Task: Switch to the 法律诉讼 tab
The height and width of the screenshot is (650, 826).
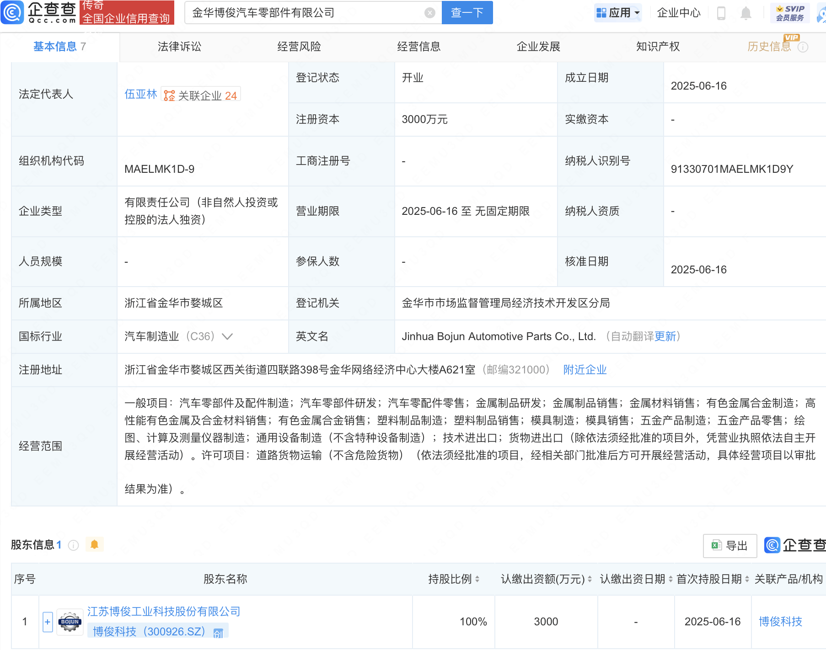Action: point(179,47)
